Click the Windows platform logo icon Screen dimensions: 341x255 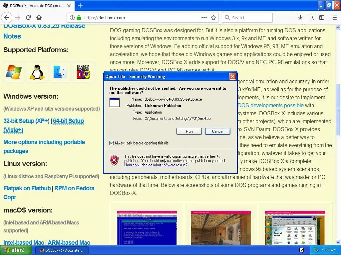(x=14, y=72)
